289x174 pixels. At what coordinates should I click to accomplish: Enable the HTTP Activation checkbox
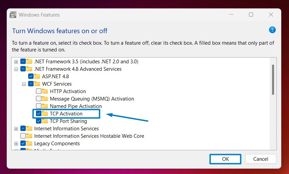point(39,91)
